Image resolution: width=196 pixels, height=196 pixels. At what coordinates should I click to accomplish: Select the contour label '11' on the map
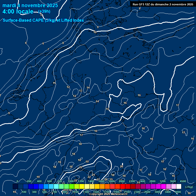pyautogui.click(x=54, y=83)
